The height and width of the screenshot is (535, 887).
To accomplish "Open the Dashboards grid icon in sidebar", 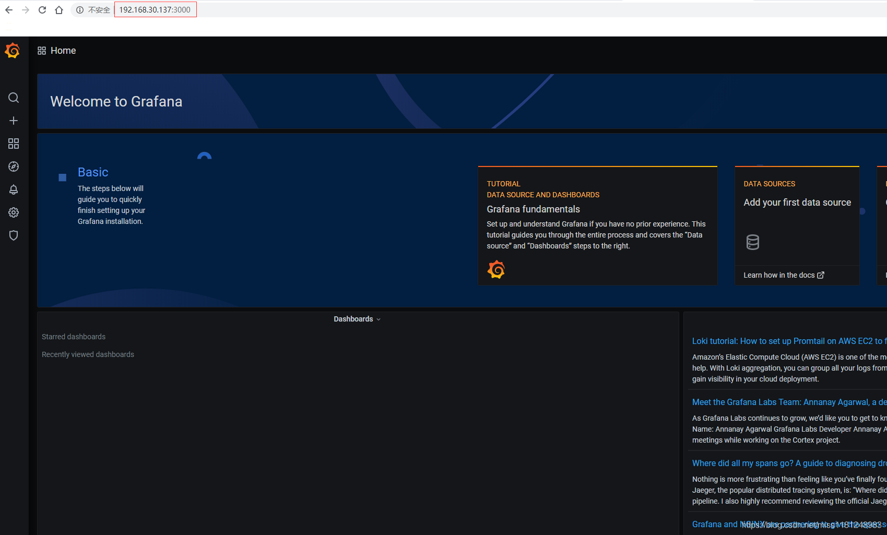I will 14,144.
